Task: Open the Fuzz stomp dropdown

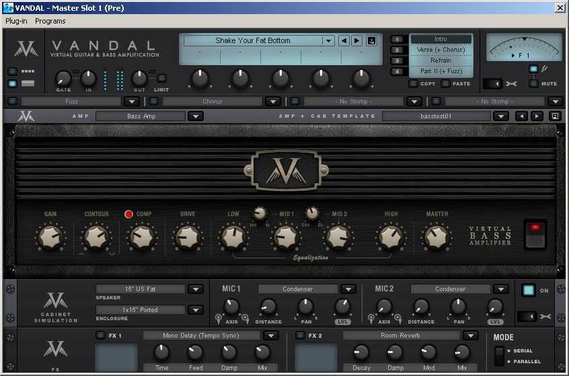Action: click(x=132, y=102)
